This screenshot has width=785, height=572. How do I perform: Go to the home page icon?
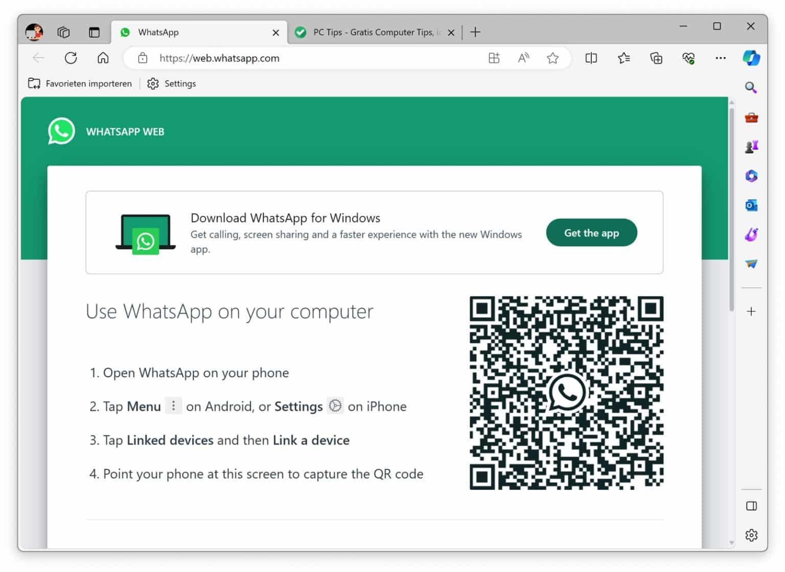103,58
